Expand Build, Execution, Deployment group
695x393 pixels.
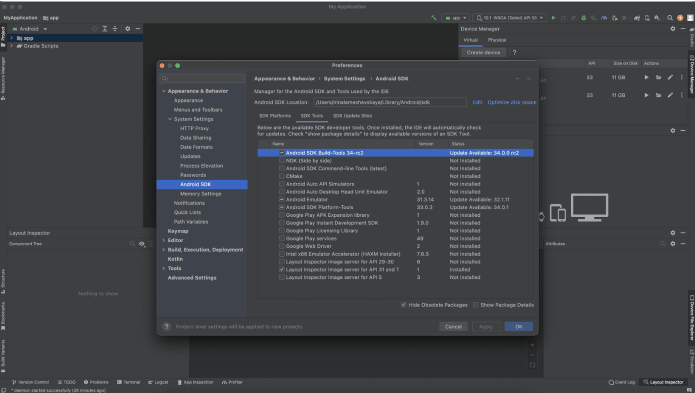[x=164, y=250]
